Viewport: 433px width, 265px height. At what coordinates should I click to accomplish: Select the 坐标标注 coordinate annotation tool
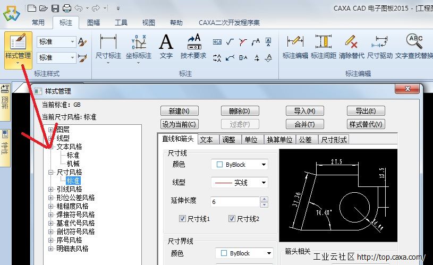139,46
